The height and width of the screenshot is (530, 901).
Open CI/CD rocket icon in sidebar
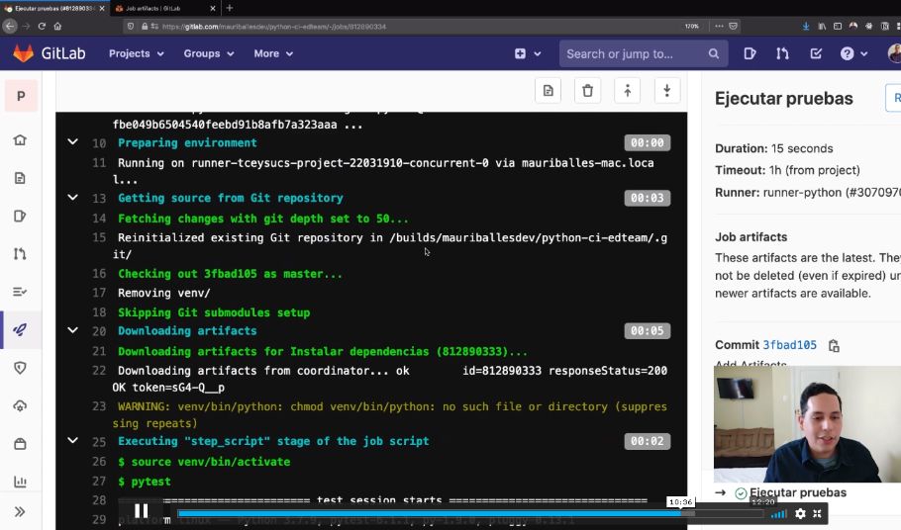point(20,329)
